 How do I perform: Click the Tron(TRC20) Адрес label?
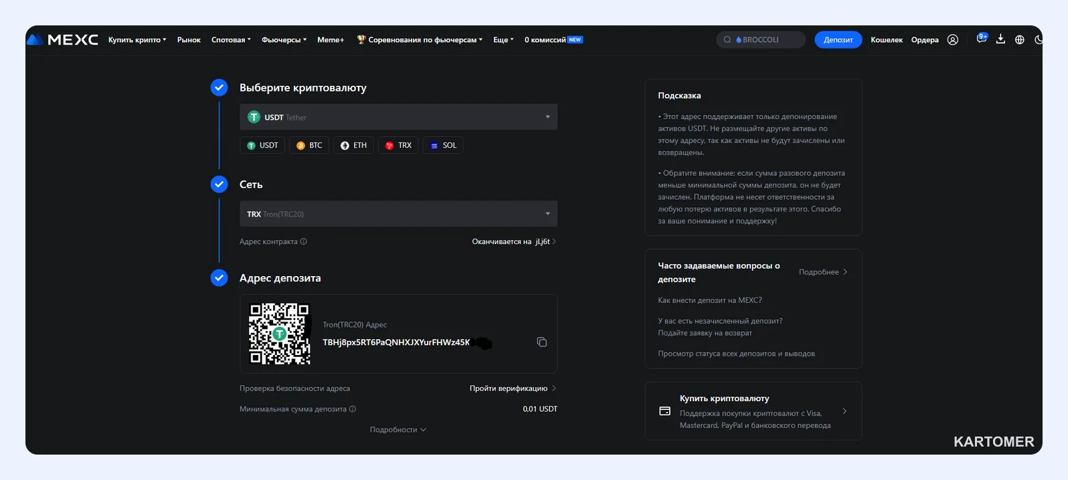click(x=355, y=325)
